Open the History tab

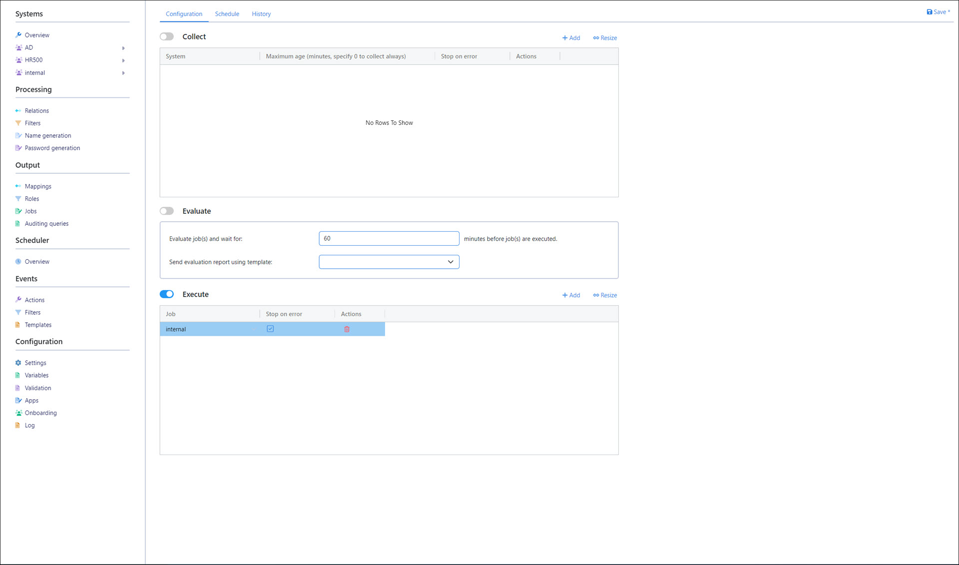coord(261,14)
